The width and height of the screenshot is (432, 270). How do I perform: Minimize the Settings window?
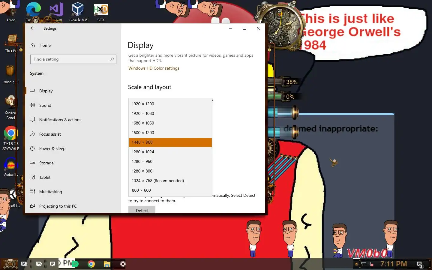(231, 28)
